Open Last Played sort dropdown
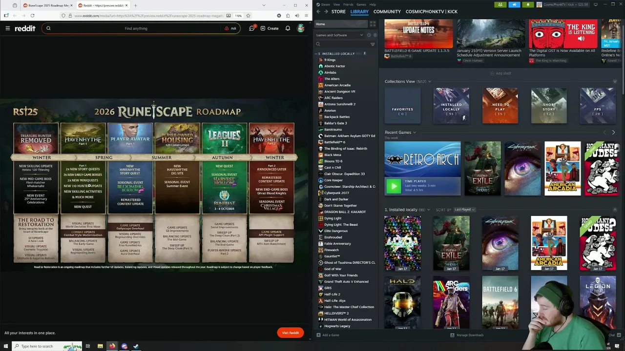625x351 pixels. [464, 210]
